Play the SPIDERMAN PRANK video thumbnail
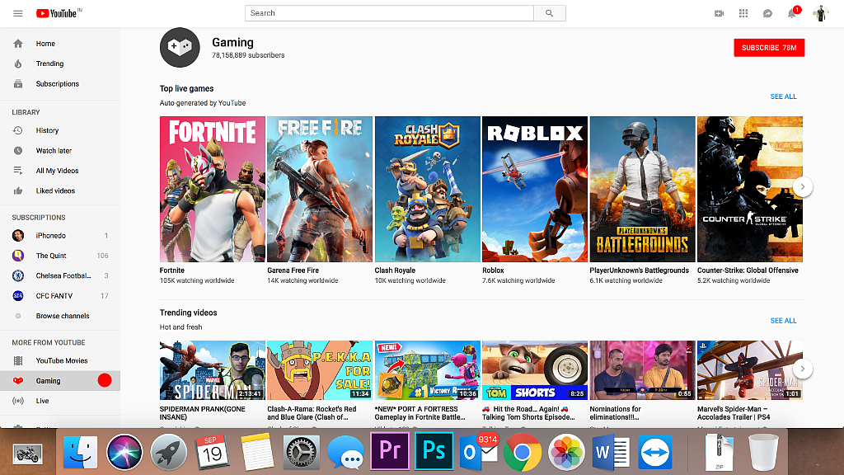The width and height of the screenshot is (844, 475). 212,370
